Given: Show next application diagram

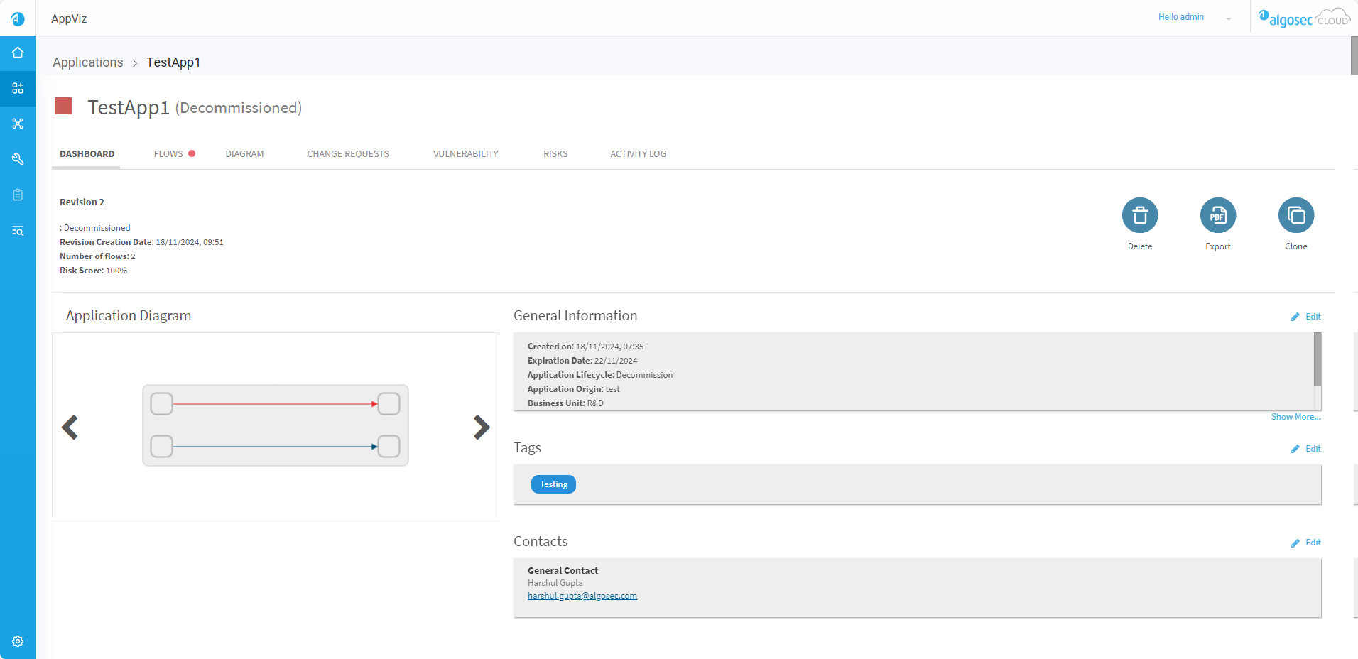Looking at the screenshot, I should (481, 427).
